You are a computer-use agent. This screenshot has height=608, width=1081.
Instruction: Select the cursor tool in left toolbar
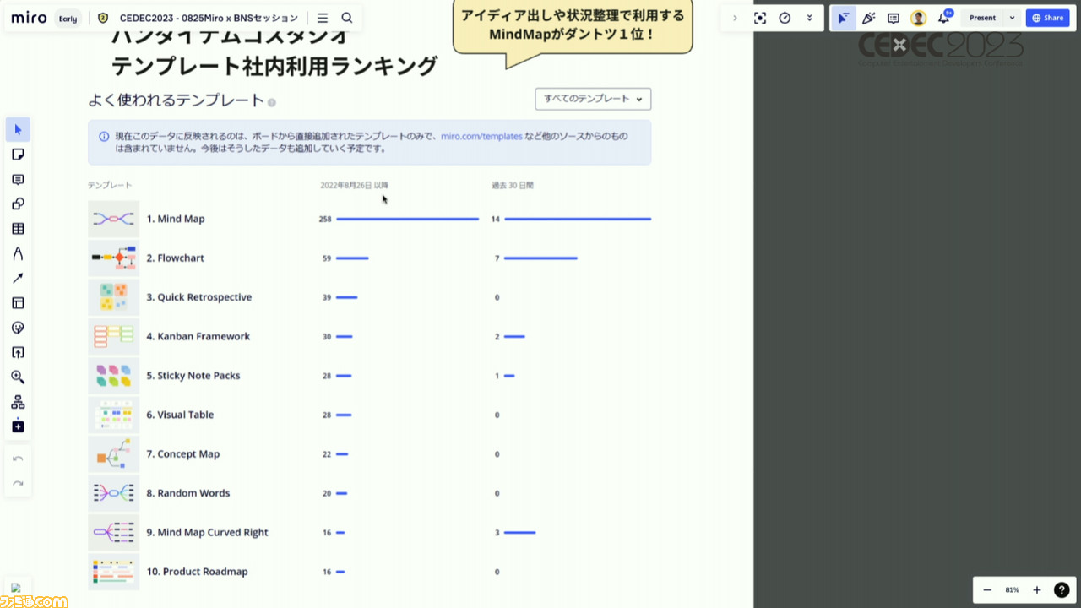18,130
